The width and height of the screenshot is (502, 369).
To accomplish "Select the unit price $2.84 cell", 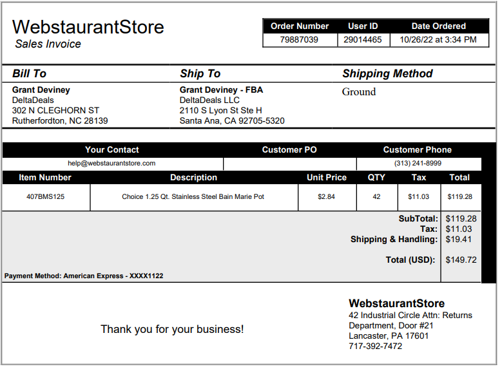I will click(x=327, y=197).
